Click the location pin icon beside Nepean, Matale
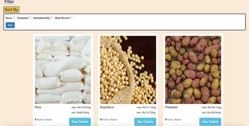This screenshot has width=249, height=126. 36,119
